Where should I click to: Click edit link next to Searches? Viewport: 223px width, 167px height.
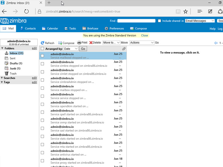point(34,78)
